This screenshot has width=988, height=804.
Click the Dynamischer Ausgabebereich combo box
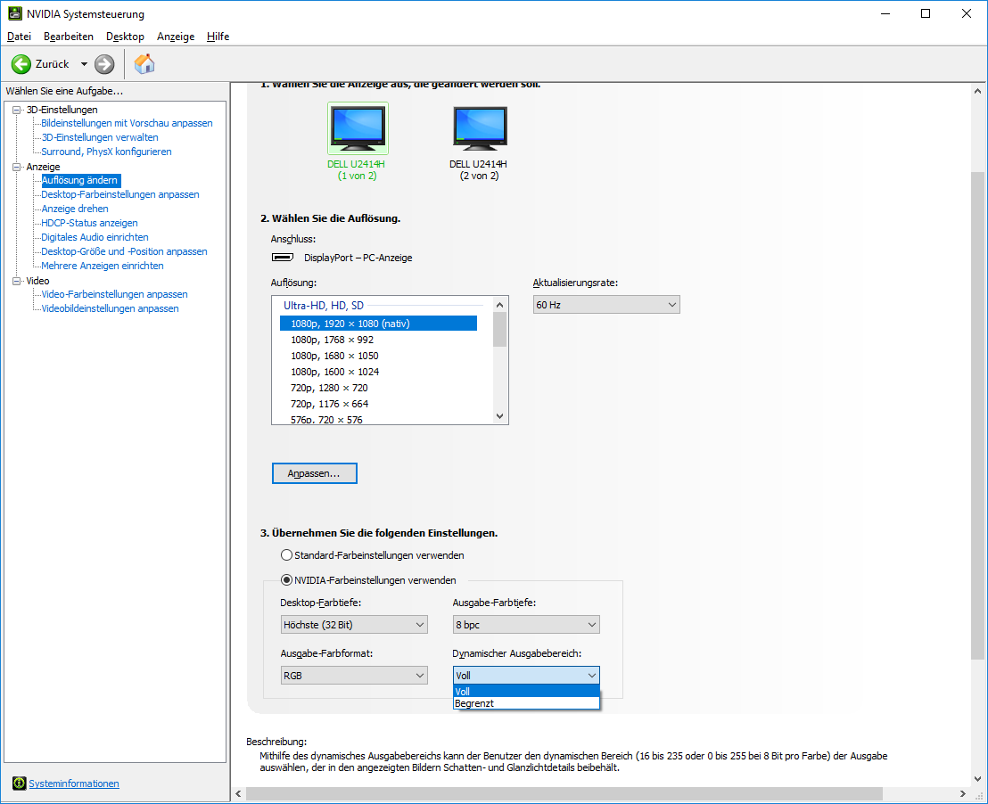point(526,676)
